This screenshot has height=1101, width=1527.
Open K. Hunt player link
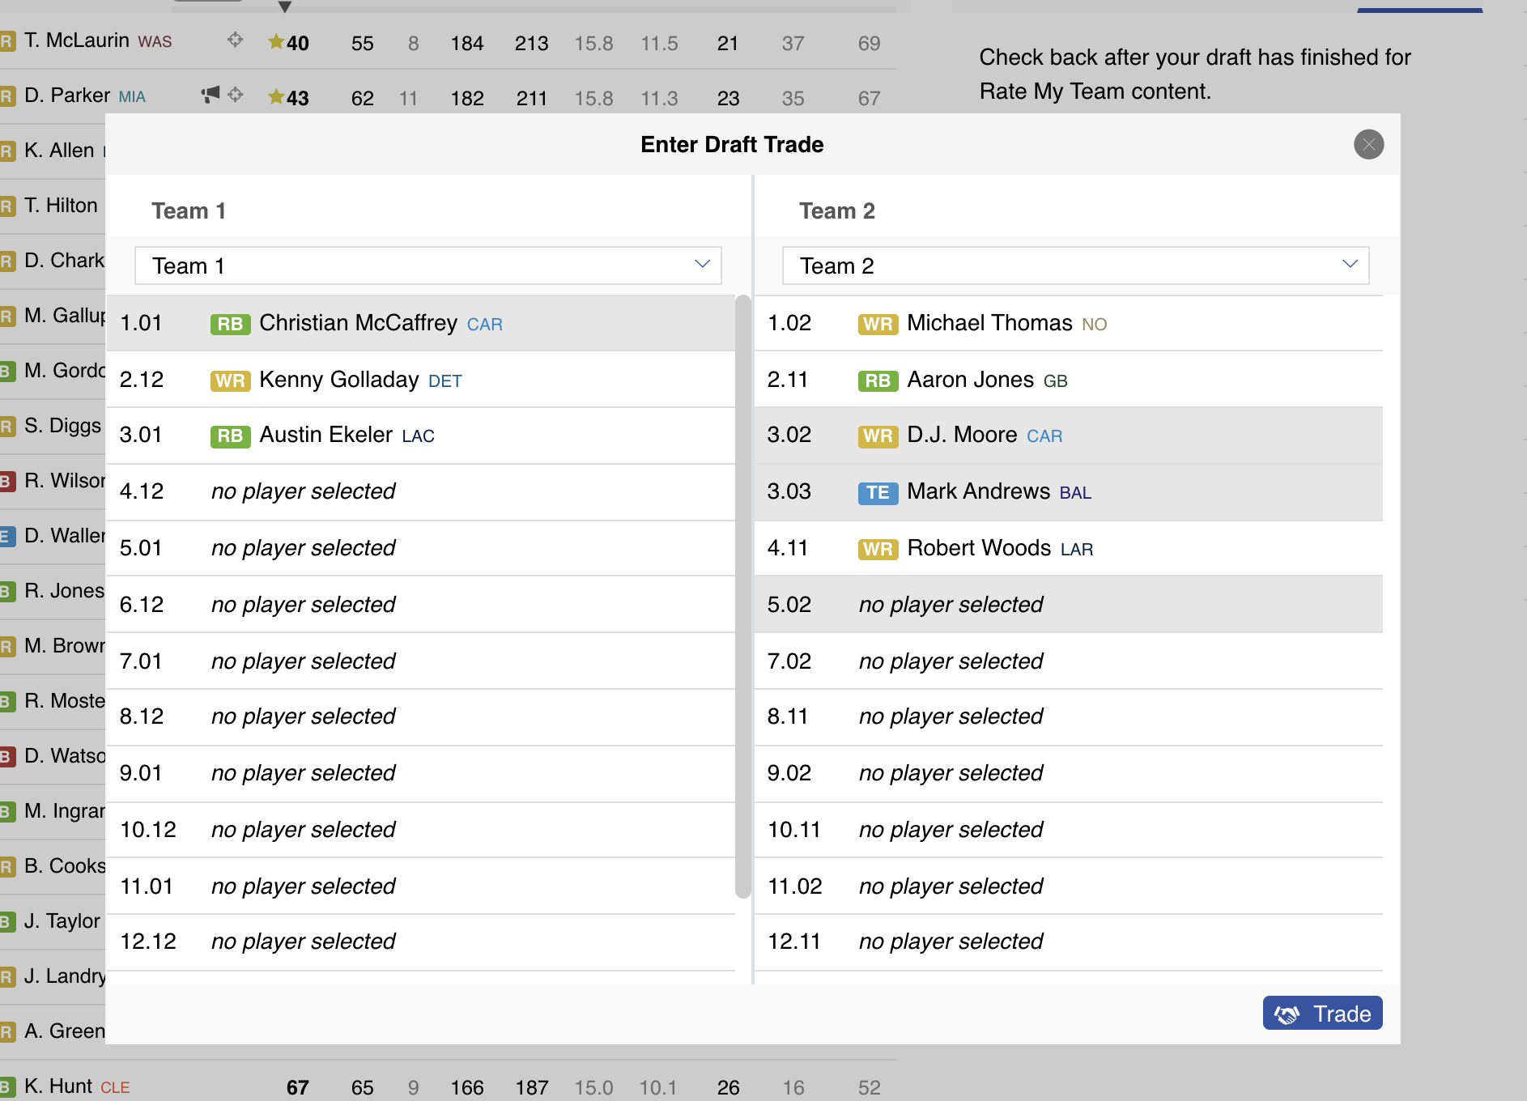[58, 1086]
